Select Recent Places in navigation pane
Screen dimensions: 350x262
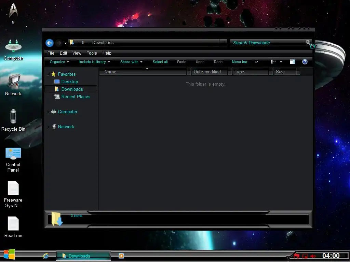(x=76, y=97)
